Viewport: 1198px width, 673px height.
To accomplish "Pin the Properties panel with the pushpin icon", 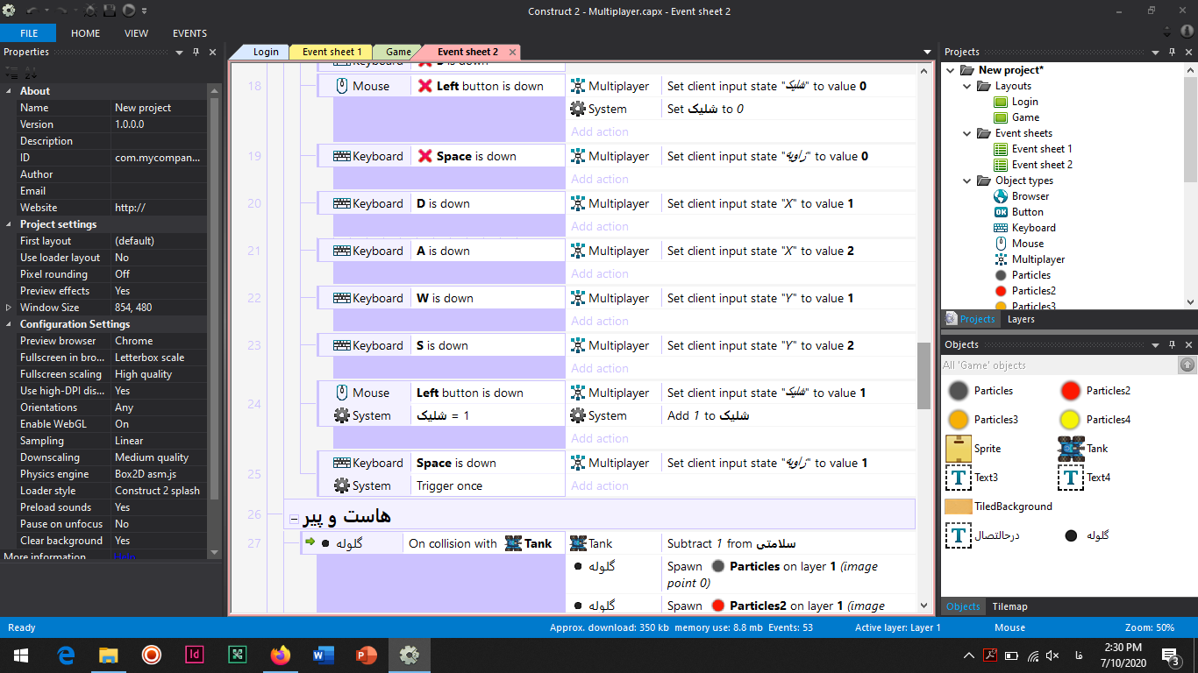I will point(196,53).
